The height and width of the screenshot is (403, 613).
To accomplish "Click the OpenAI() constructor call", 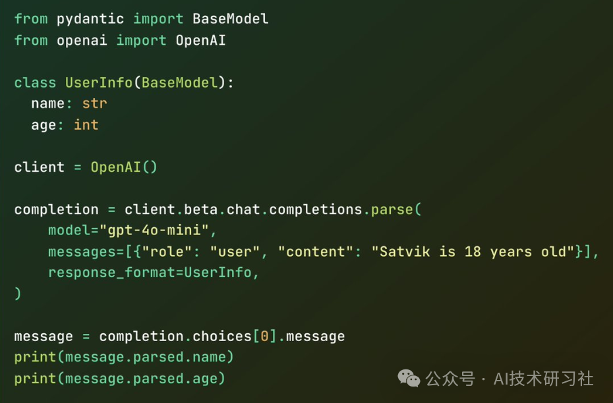I will click(x=124, y=167).
